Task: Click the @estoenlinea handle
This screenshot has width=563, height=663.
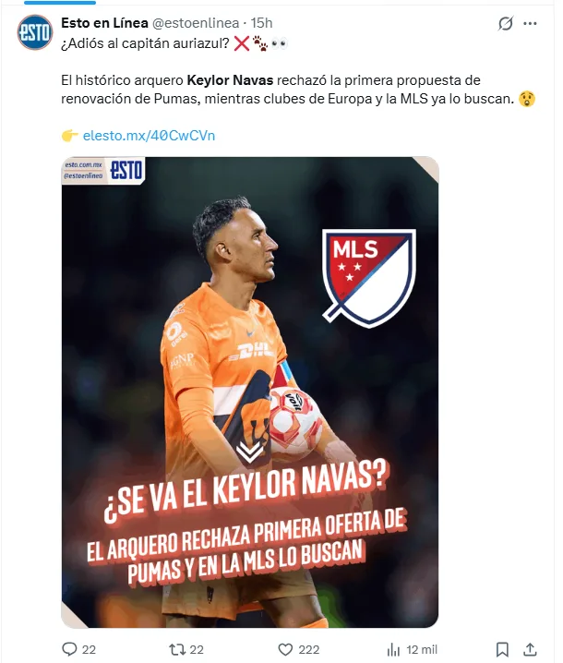Action: [196, 23]
